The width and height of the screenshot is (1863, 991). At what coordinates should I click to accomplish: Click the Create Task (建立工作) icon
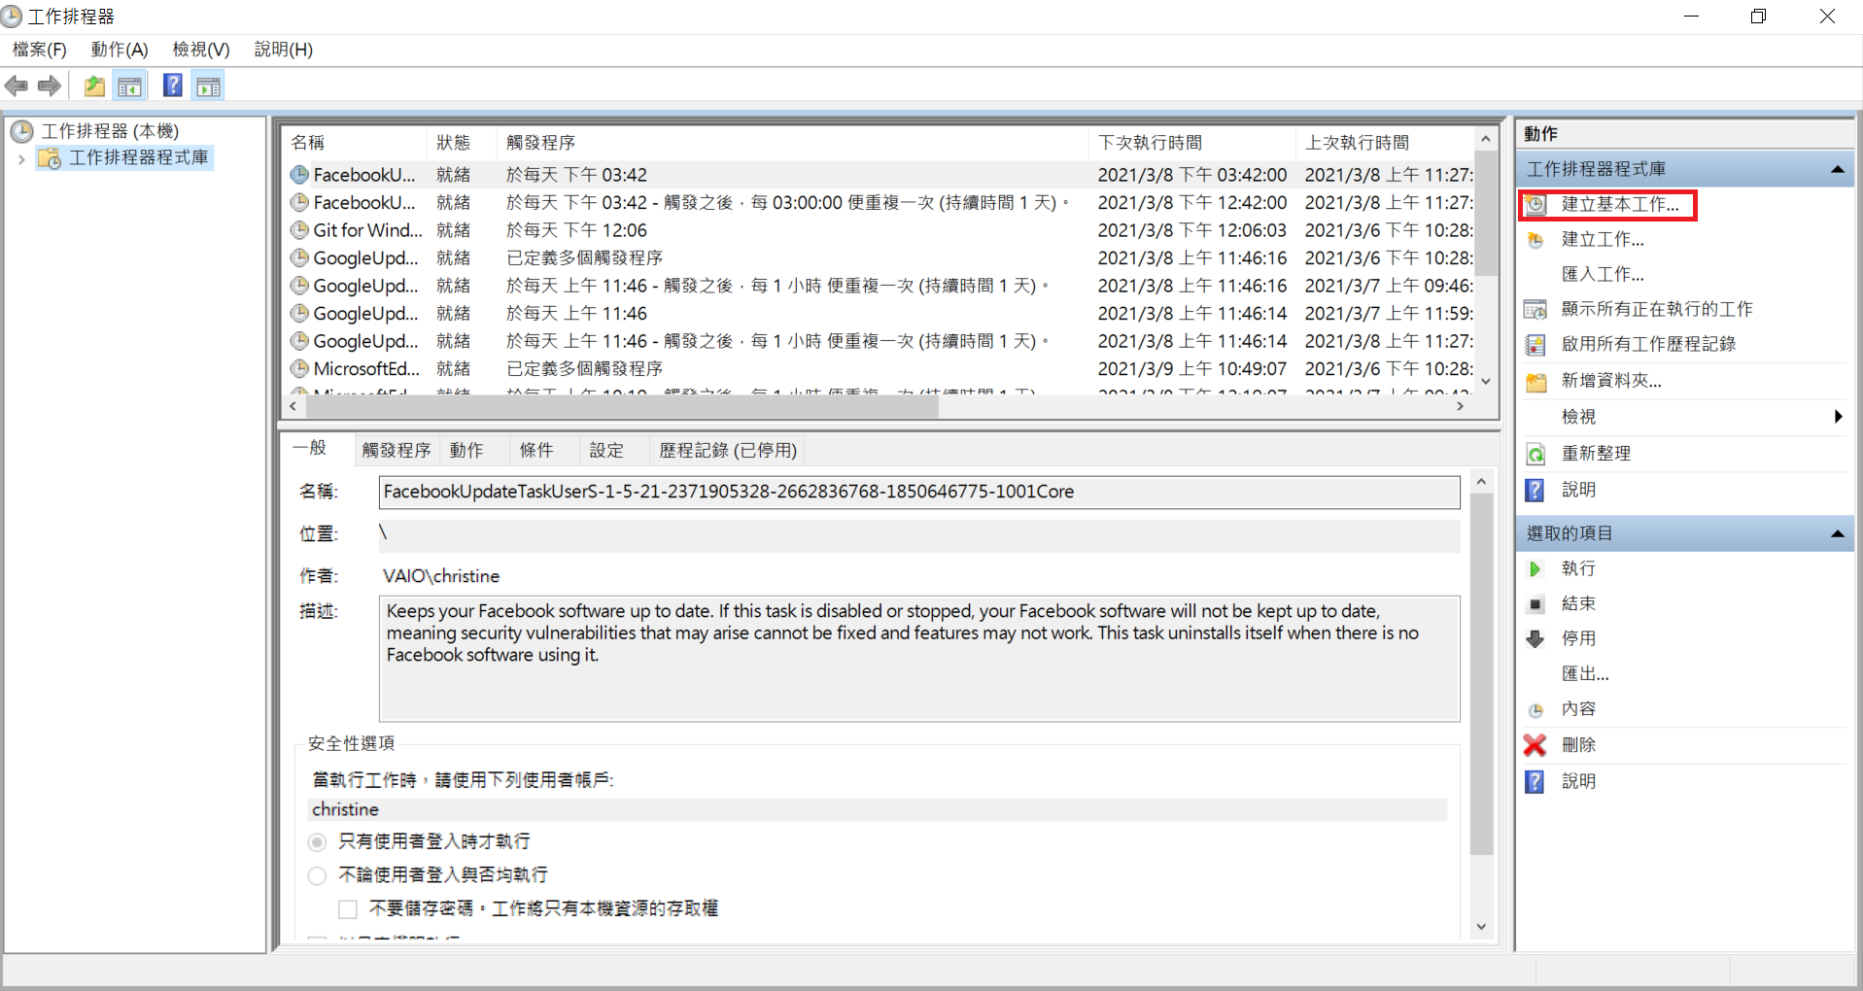point(1535,240)
